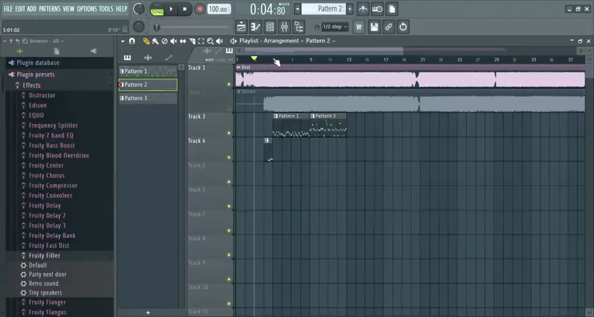This screenshot has width=594, height=317.
Task: Select the Slice tool
Action: point(192,41)
